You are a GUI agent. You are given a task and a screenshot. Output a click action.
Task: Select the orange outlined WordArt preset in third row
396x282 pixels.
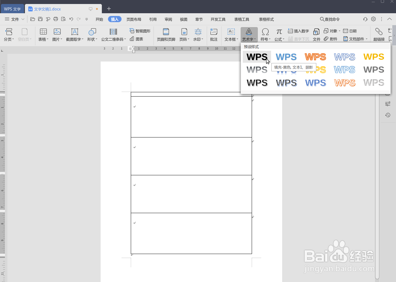coord(345,83)
